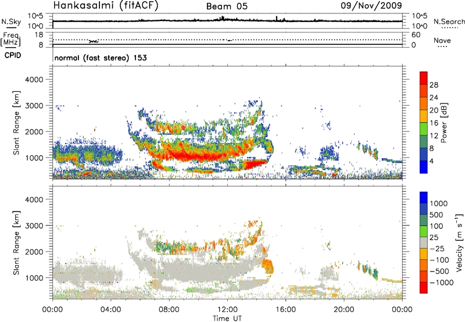This screenshot has width=465, height=322.
Task: Click the '3000' tick on the velocity panel
Action: [x=34, y=226]
